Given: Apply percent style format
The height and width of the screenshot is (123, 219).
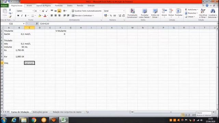Looking at the screenshot, I should [x=111, y=16].
